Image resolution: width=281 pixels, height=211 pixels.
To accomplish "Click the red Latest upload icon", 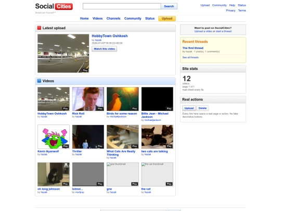I will [x=39, y=28].
